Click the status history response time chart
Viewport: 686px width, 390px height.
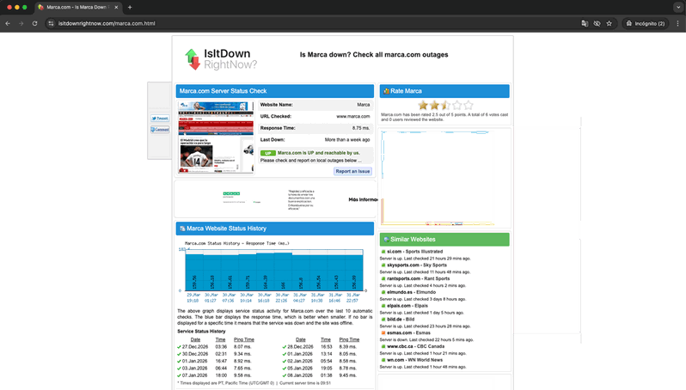point(274,271)
